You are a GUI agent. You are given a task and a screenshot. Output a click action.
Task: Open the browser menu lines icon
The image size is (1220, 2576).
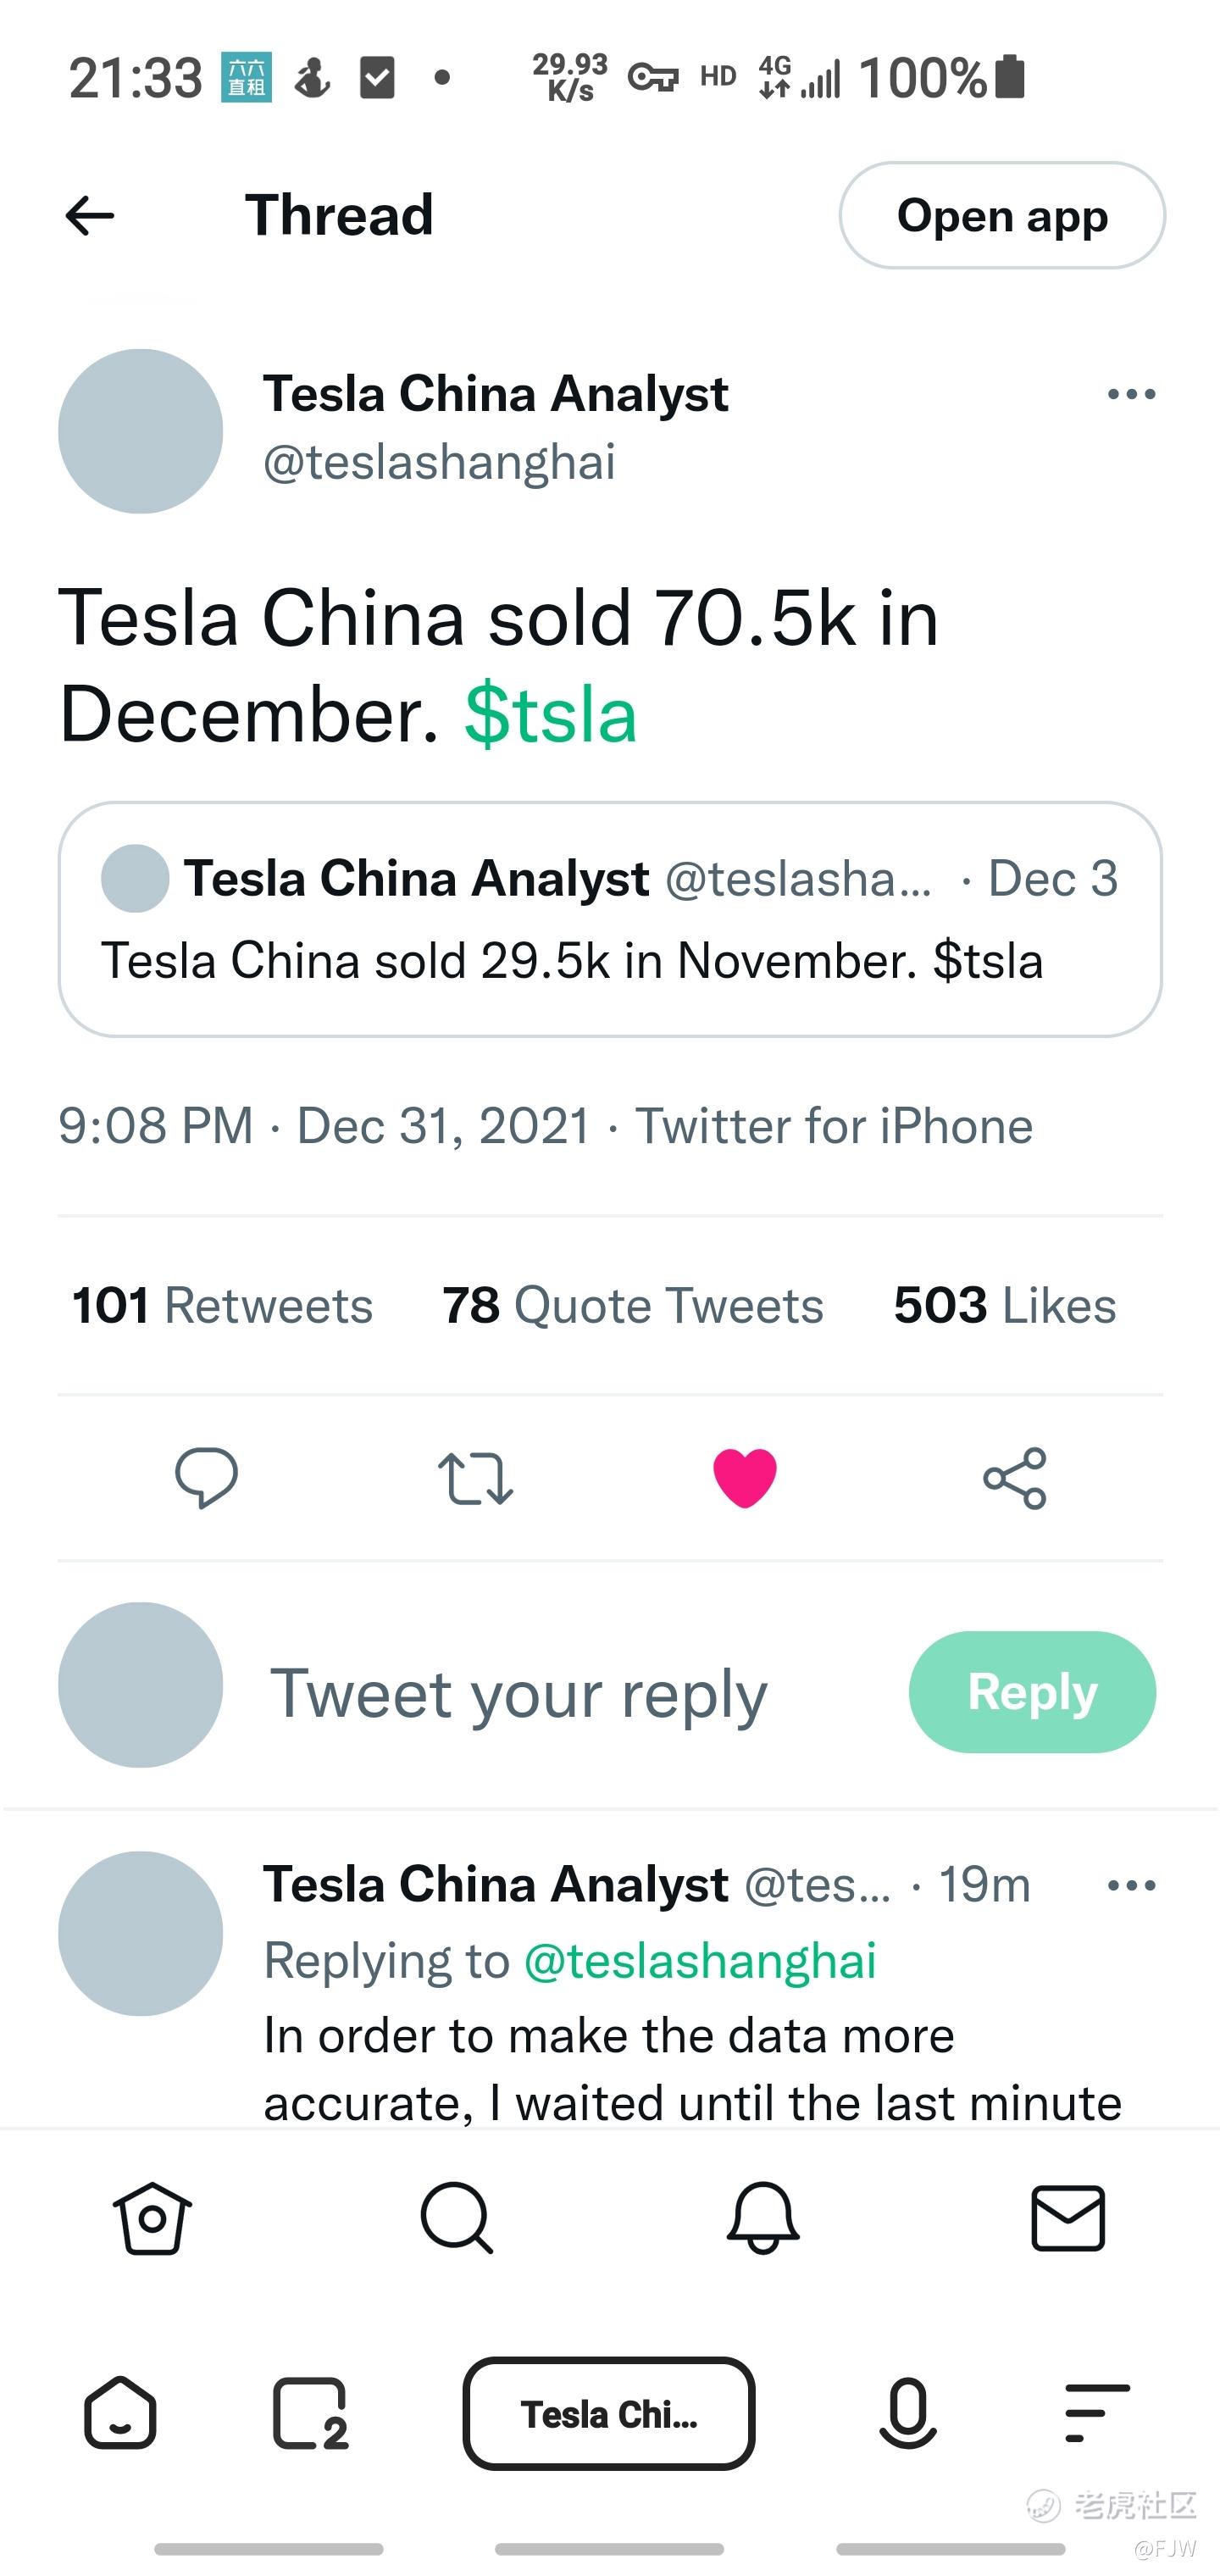coord(1096,2413)
